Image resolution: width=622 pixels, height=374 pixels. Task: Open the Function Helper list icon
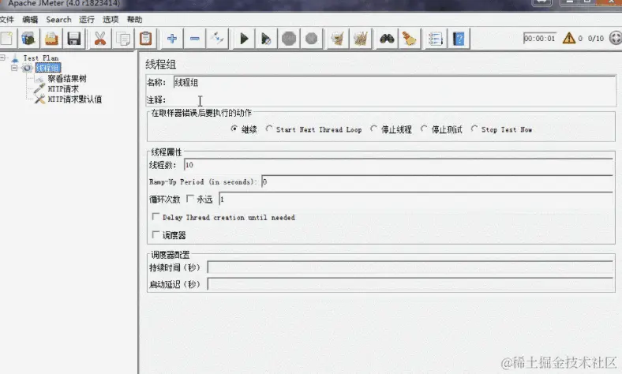pyautogui.click(x=436, y=39)
